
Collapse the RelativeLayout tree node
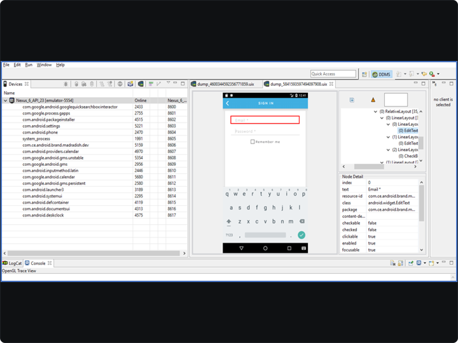(376, 111)
